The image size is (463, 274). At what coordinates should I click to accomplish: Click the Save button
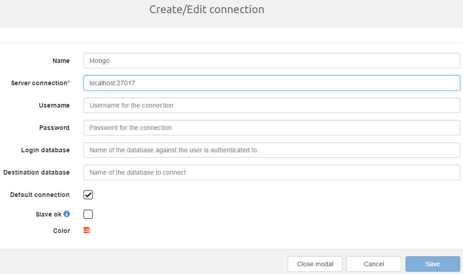click(x=432, y=264)
